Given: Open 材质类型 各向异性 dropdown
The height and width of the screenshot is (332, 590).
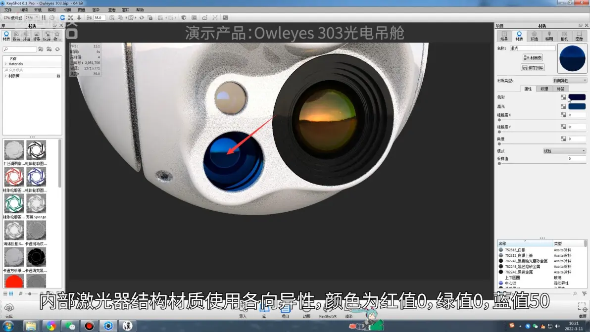Looking at the screenshot, I should click(569, 81).
